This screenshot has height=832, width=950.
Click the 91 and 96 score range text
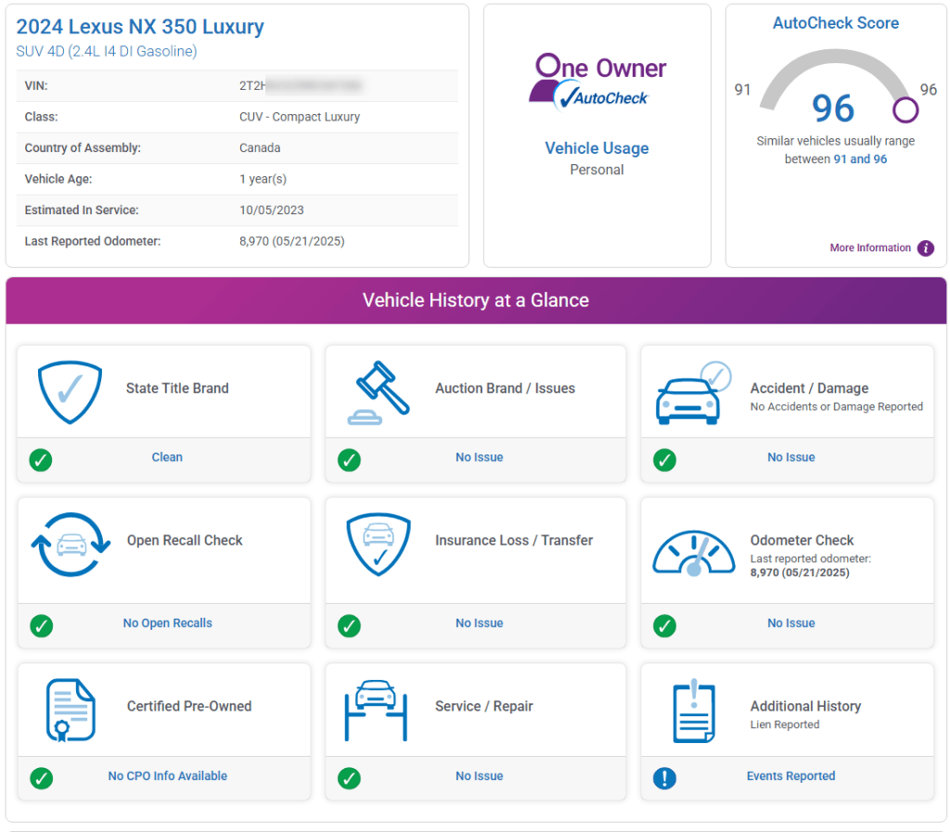(860, 160)
